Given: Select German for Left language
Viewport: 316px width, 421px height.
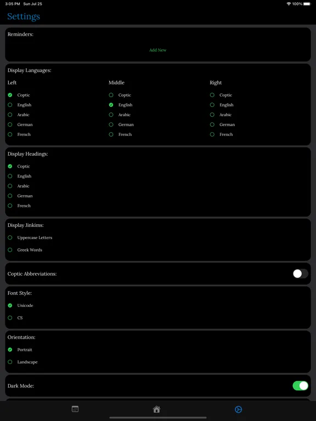Looking at the screenshot, I should pos(10,124).
